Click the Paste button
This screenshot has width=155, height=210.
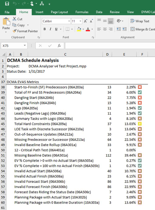pyautogui.click(x=6, y=25)
